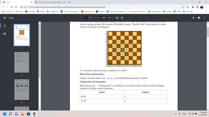Click the address bar URL field
Screen dimensions: 209x117
[x=104, y=7]
